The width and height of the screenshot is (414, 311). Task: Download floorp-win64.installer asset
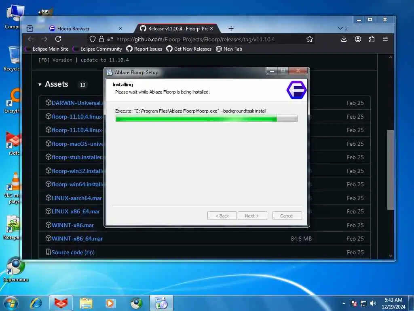click(77, 184)
